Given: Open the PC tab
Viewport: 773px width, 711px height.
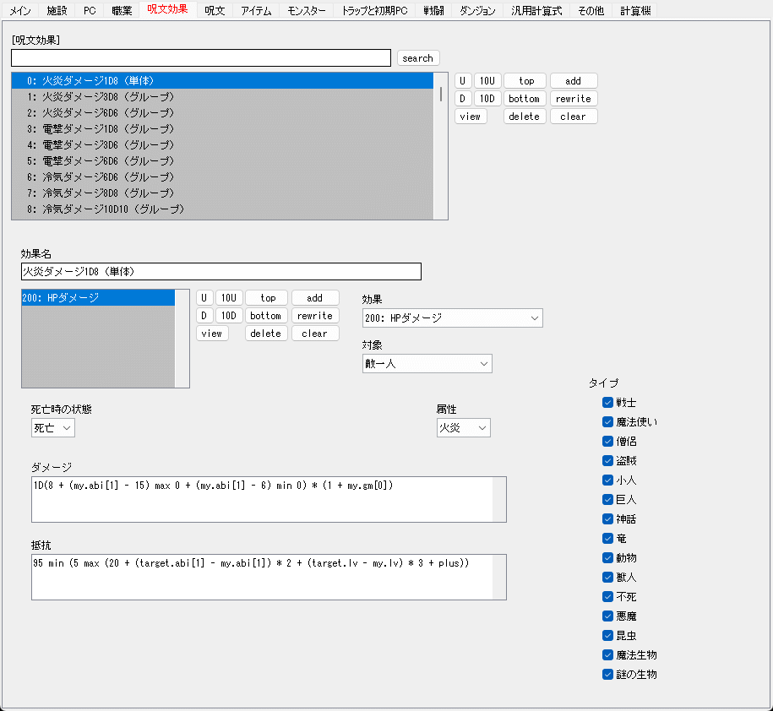Looking at the screenshot, I should coord(90,10).
